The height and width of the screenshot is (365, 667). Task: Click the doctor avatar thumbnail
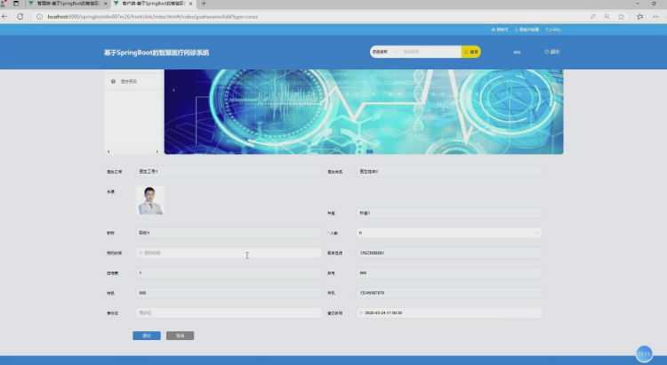tap(150, 199)
